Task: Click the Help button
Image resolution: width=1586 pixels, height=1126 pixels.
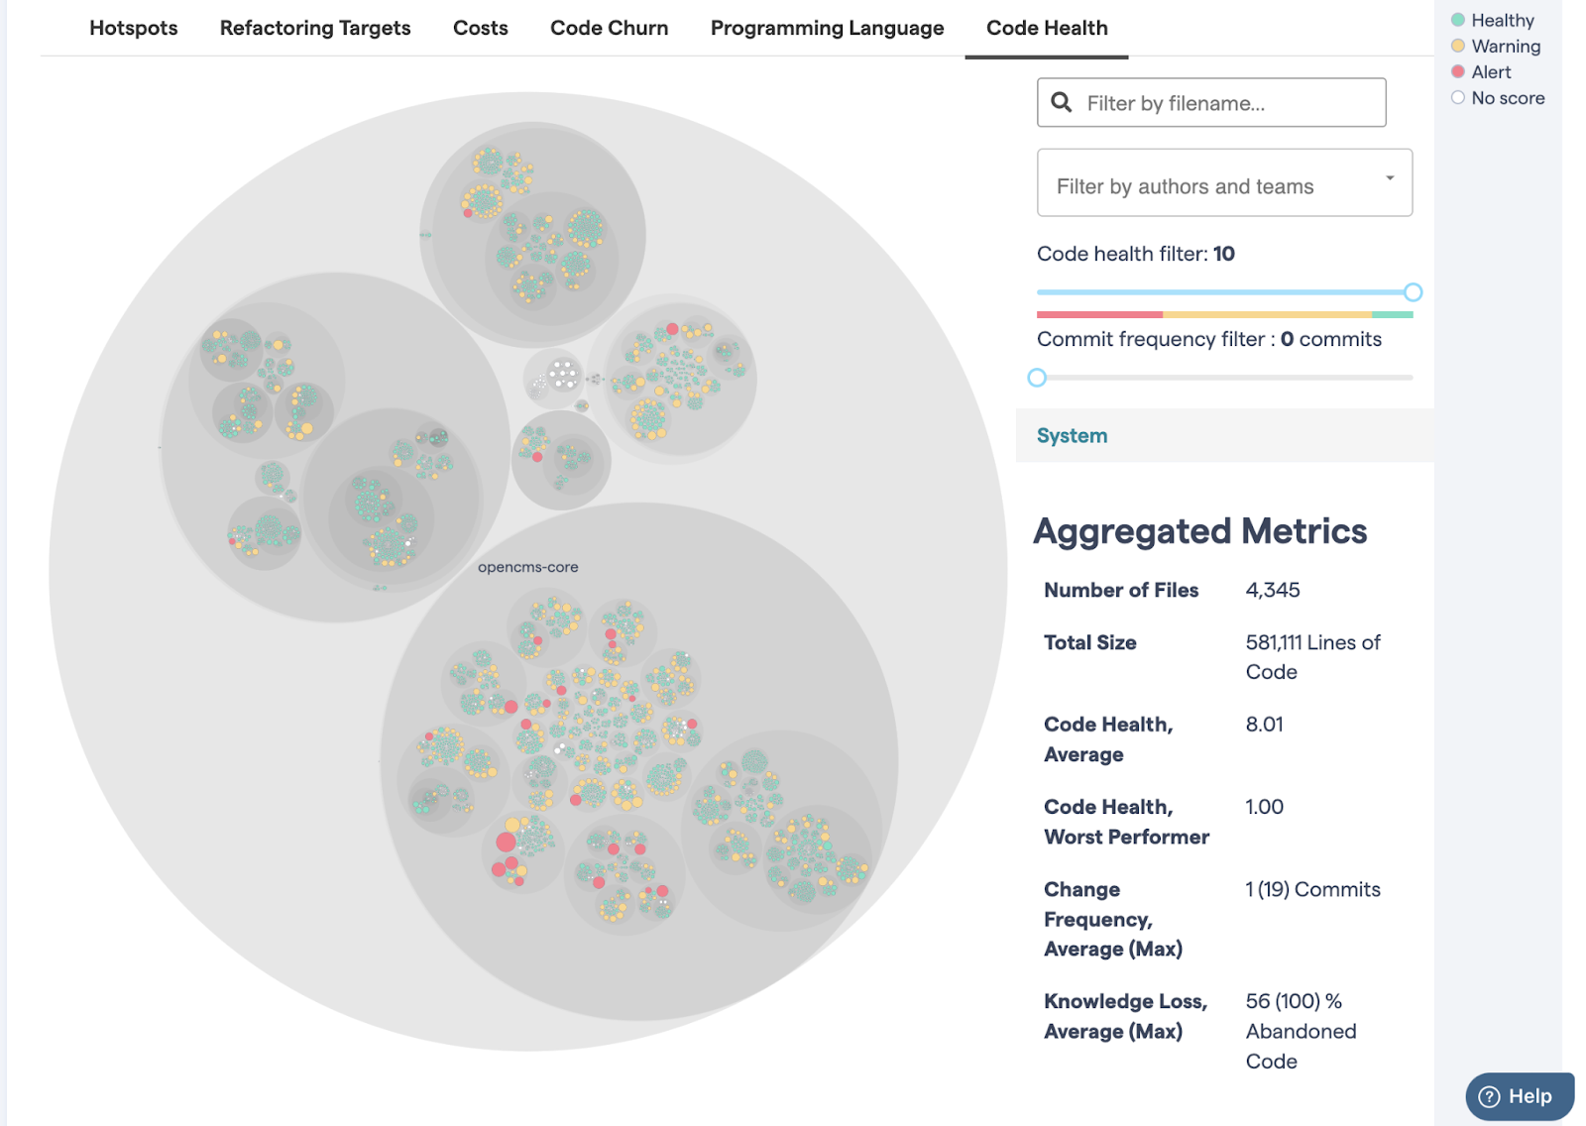Action: pyautogui.click(x=1520, y=1096)
